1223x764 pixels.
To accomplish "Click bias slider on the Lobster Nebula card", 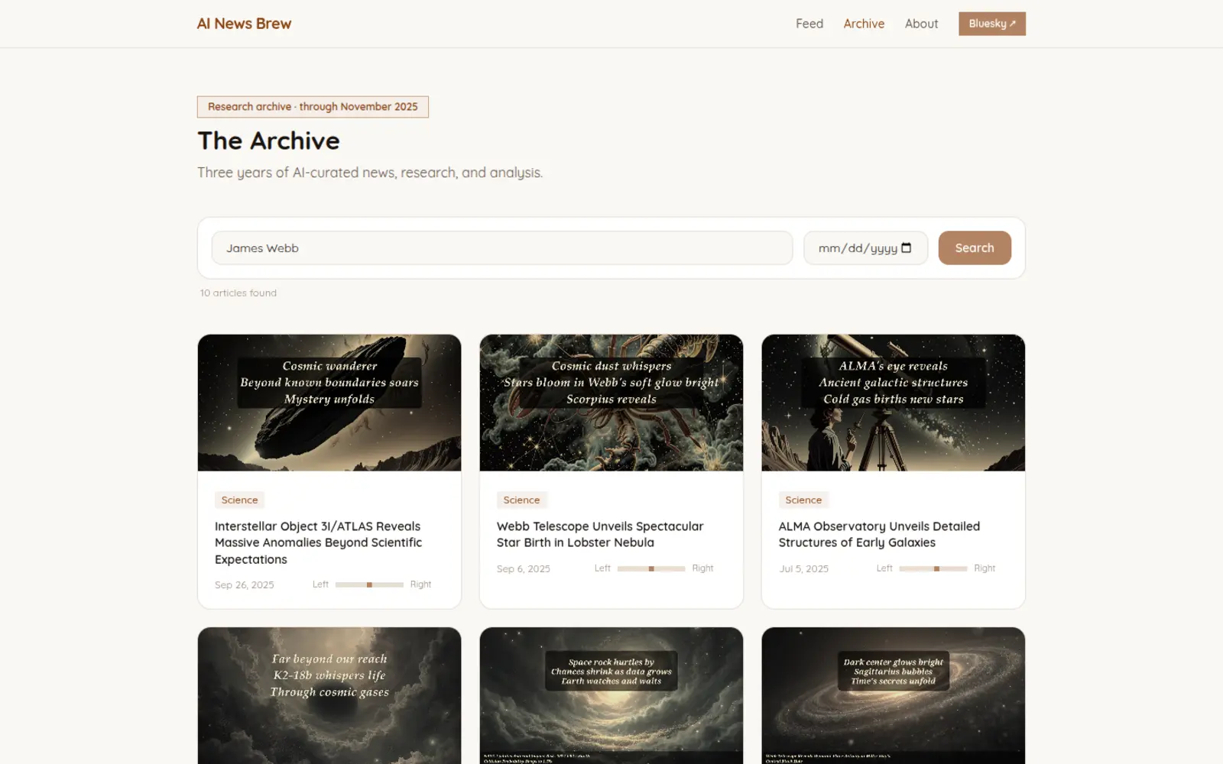I will (651, 568).
